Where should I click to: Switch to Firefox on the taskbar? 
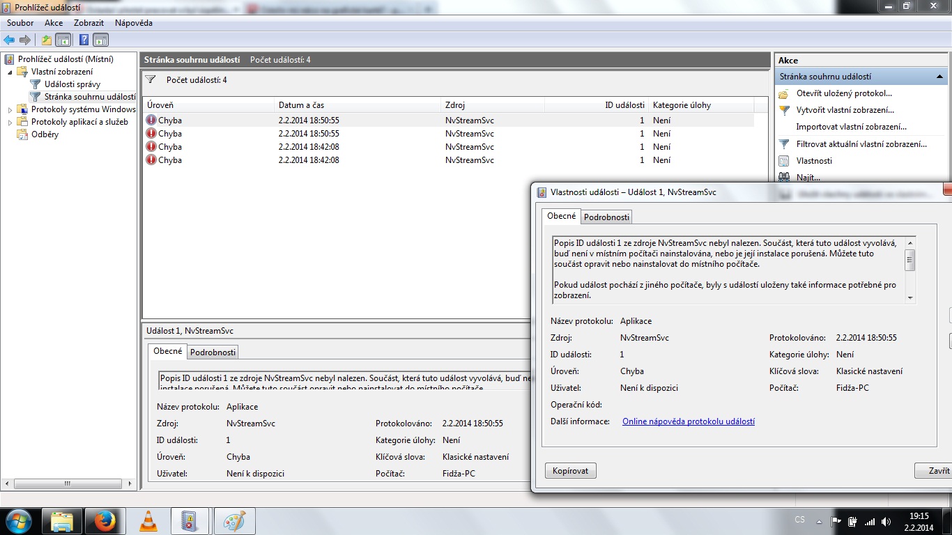point(105,521)
